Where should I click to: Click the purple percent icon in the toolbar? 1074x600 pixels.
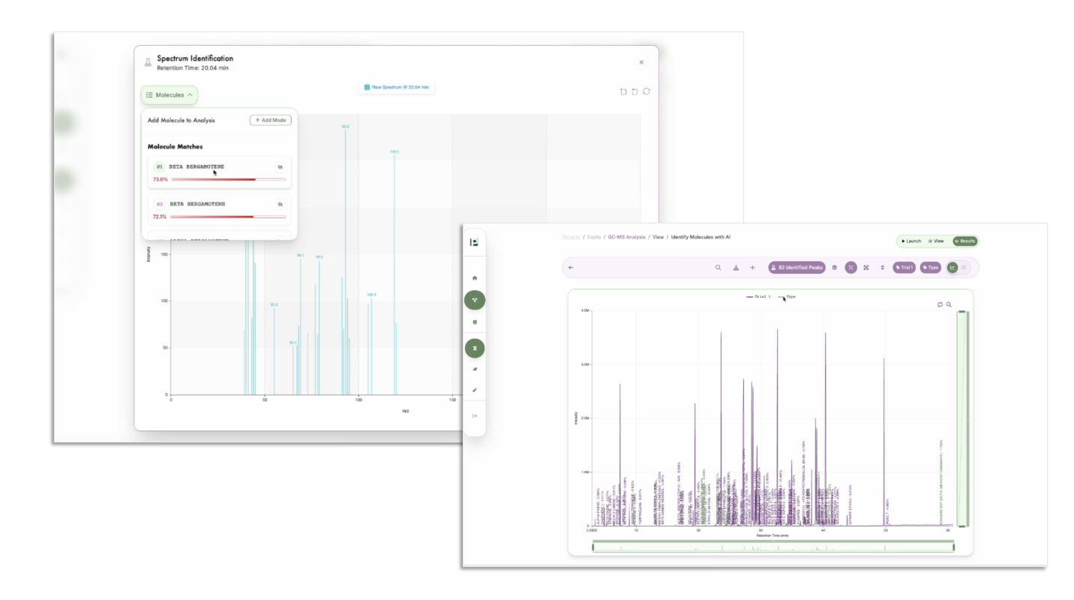(851, 268)
